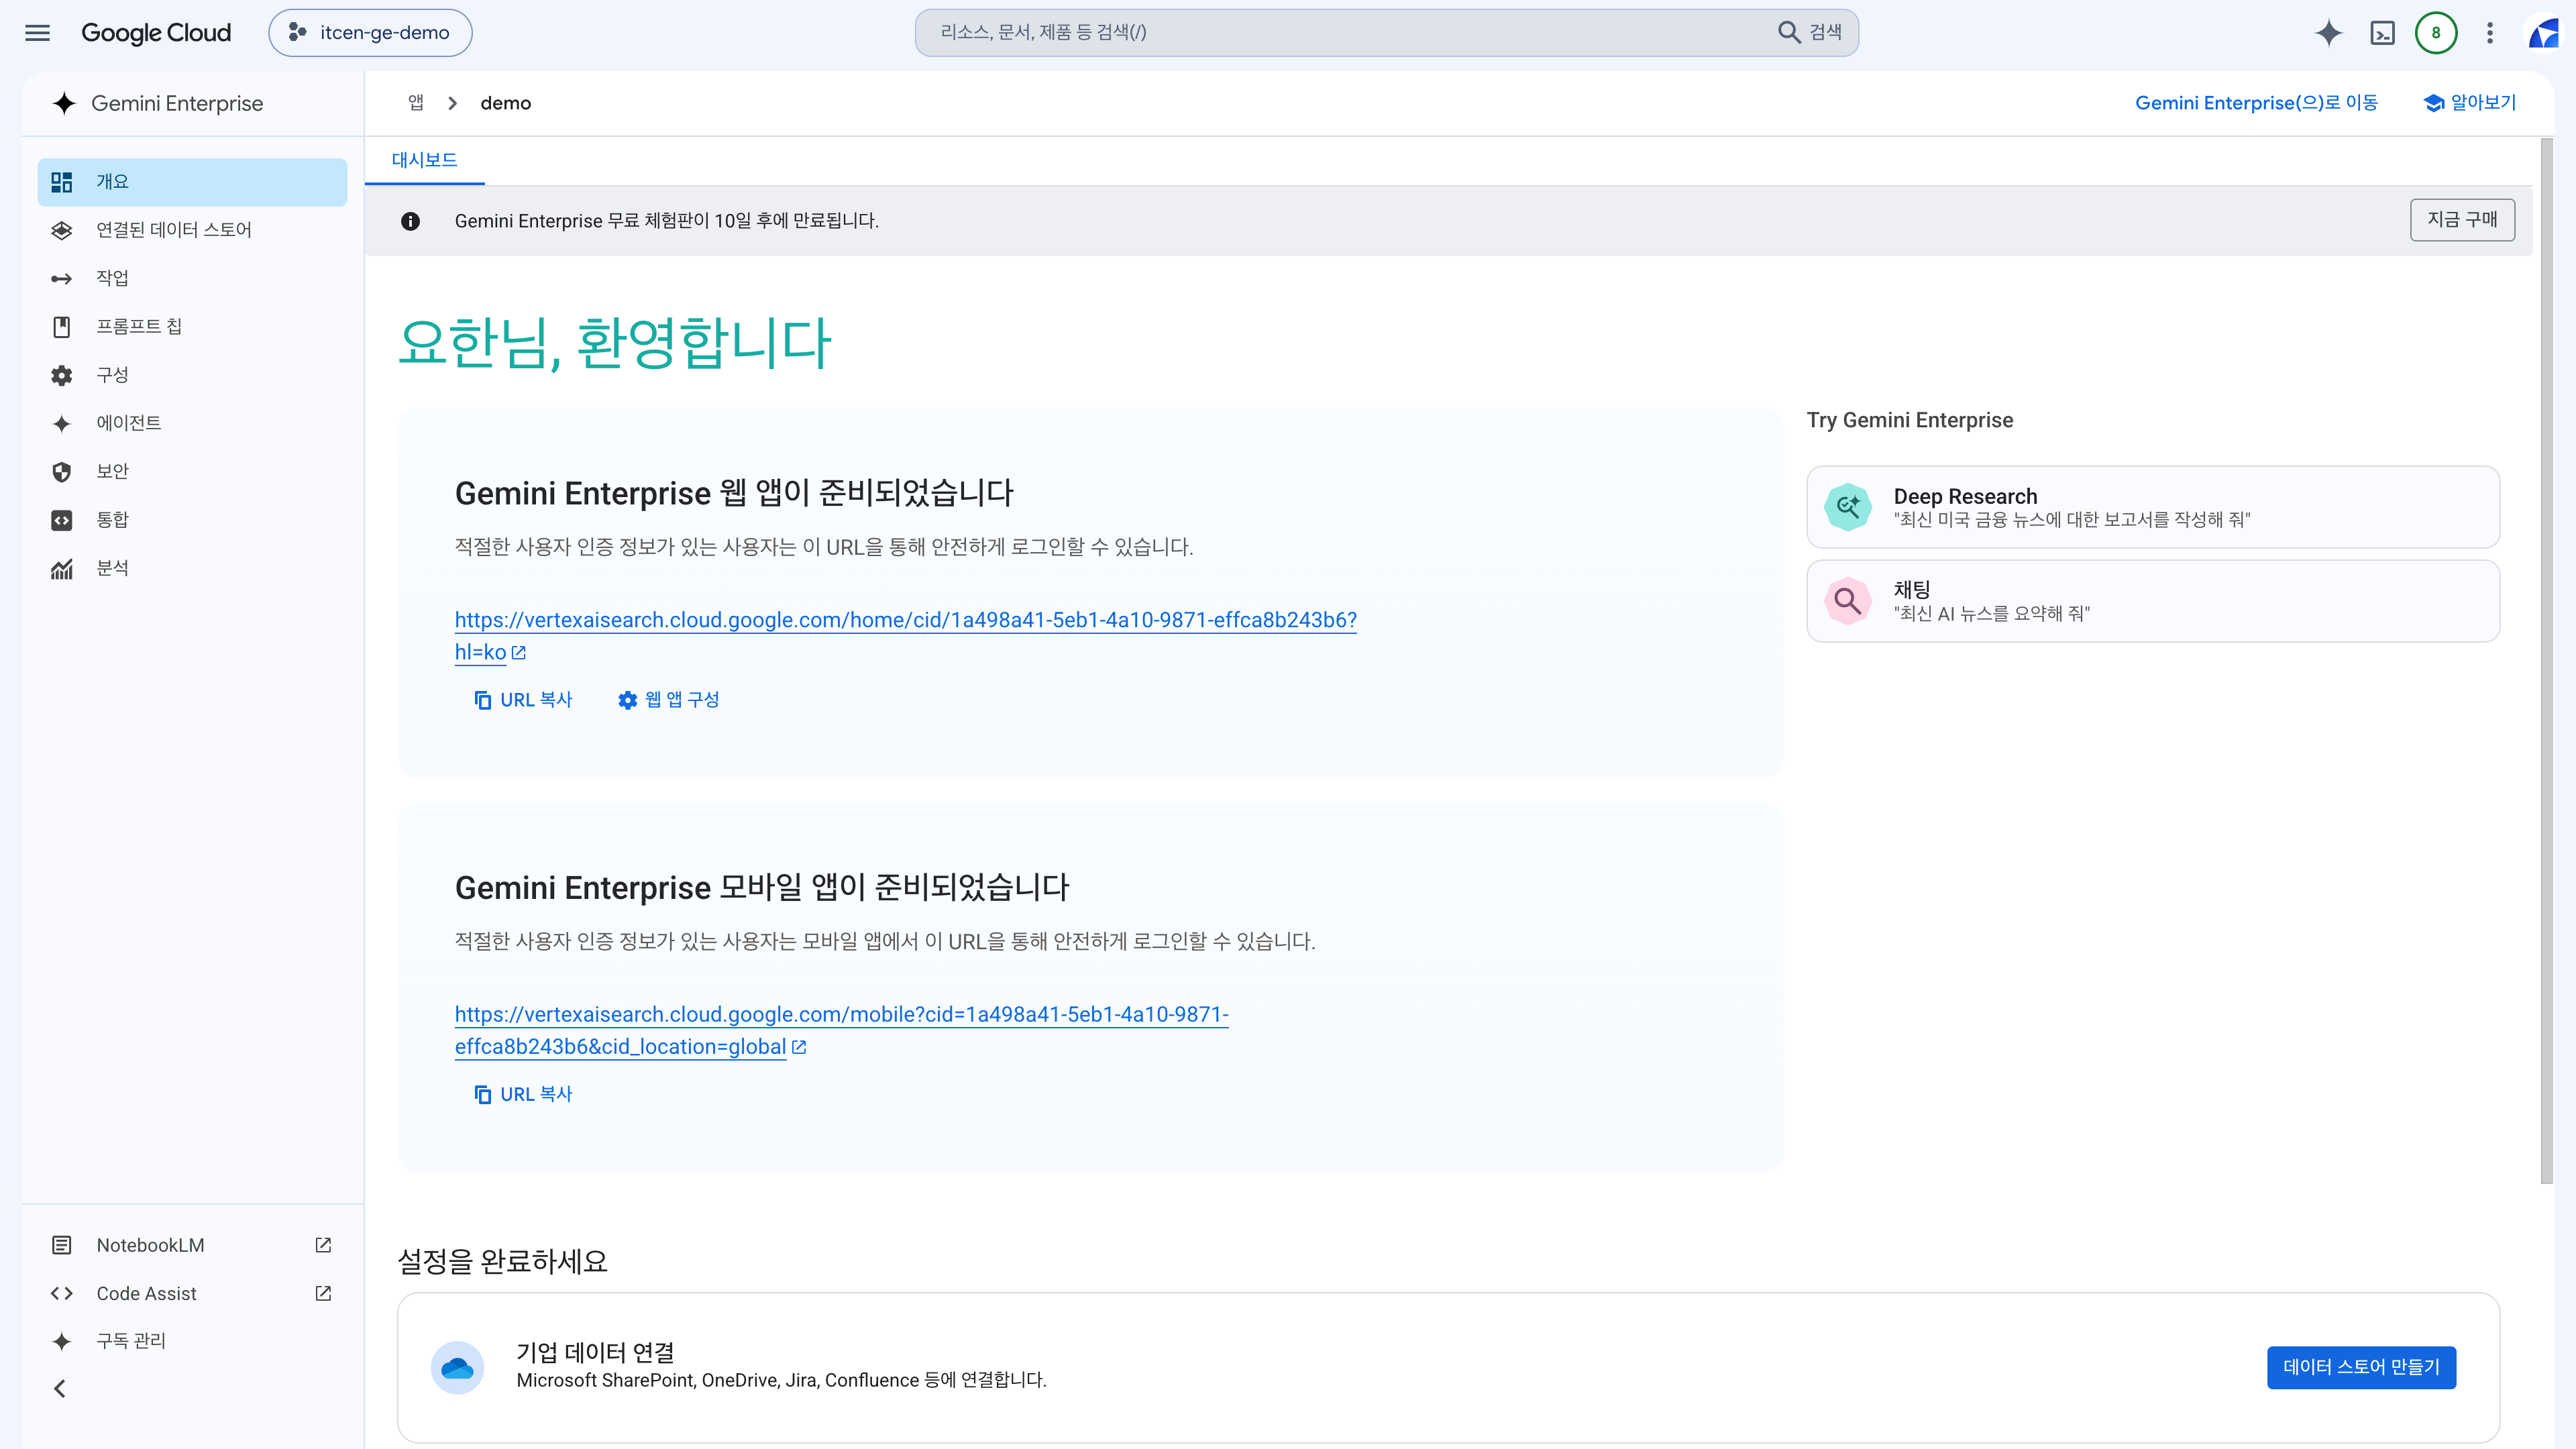Copy the web app URL
The width and height of the screenshot is (2576, 1449).
[x=523, y=700]
